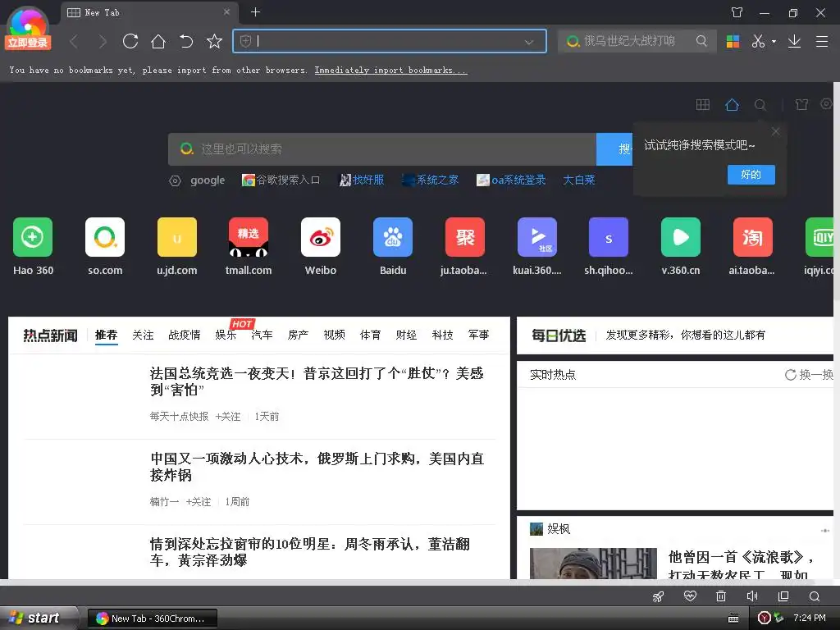The height and width of the screenshot is (630, 840).
Task: Click the browser address bar field
Action: [390, 41]
